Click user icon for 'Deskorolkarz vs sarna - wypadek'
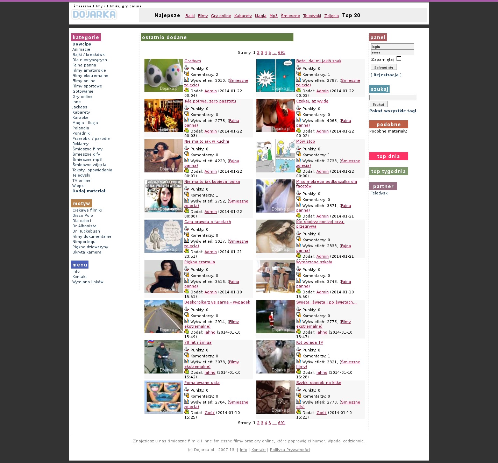Screen dimensions: 498x463 click(x=187, y=332)
